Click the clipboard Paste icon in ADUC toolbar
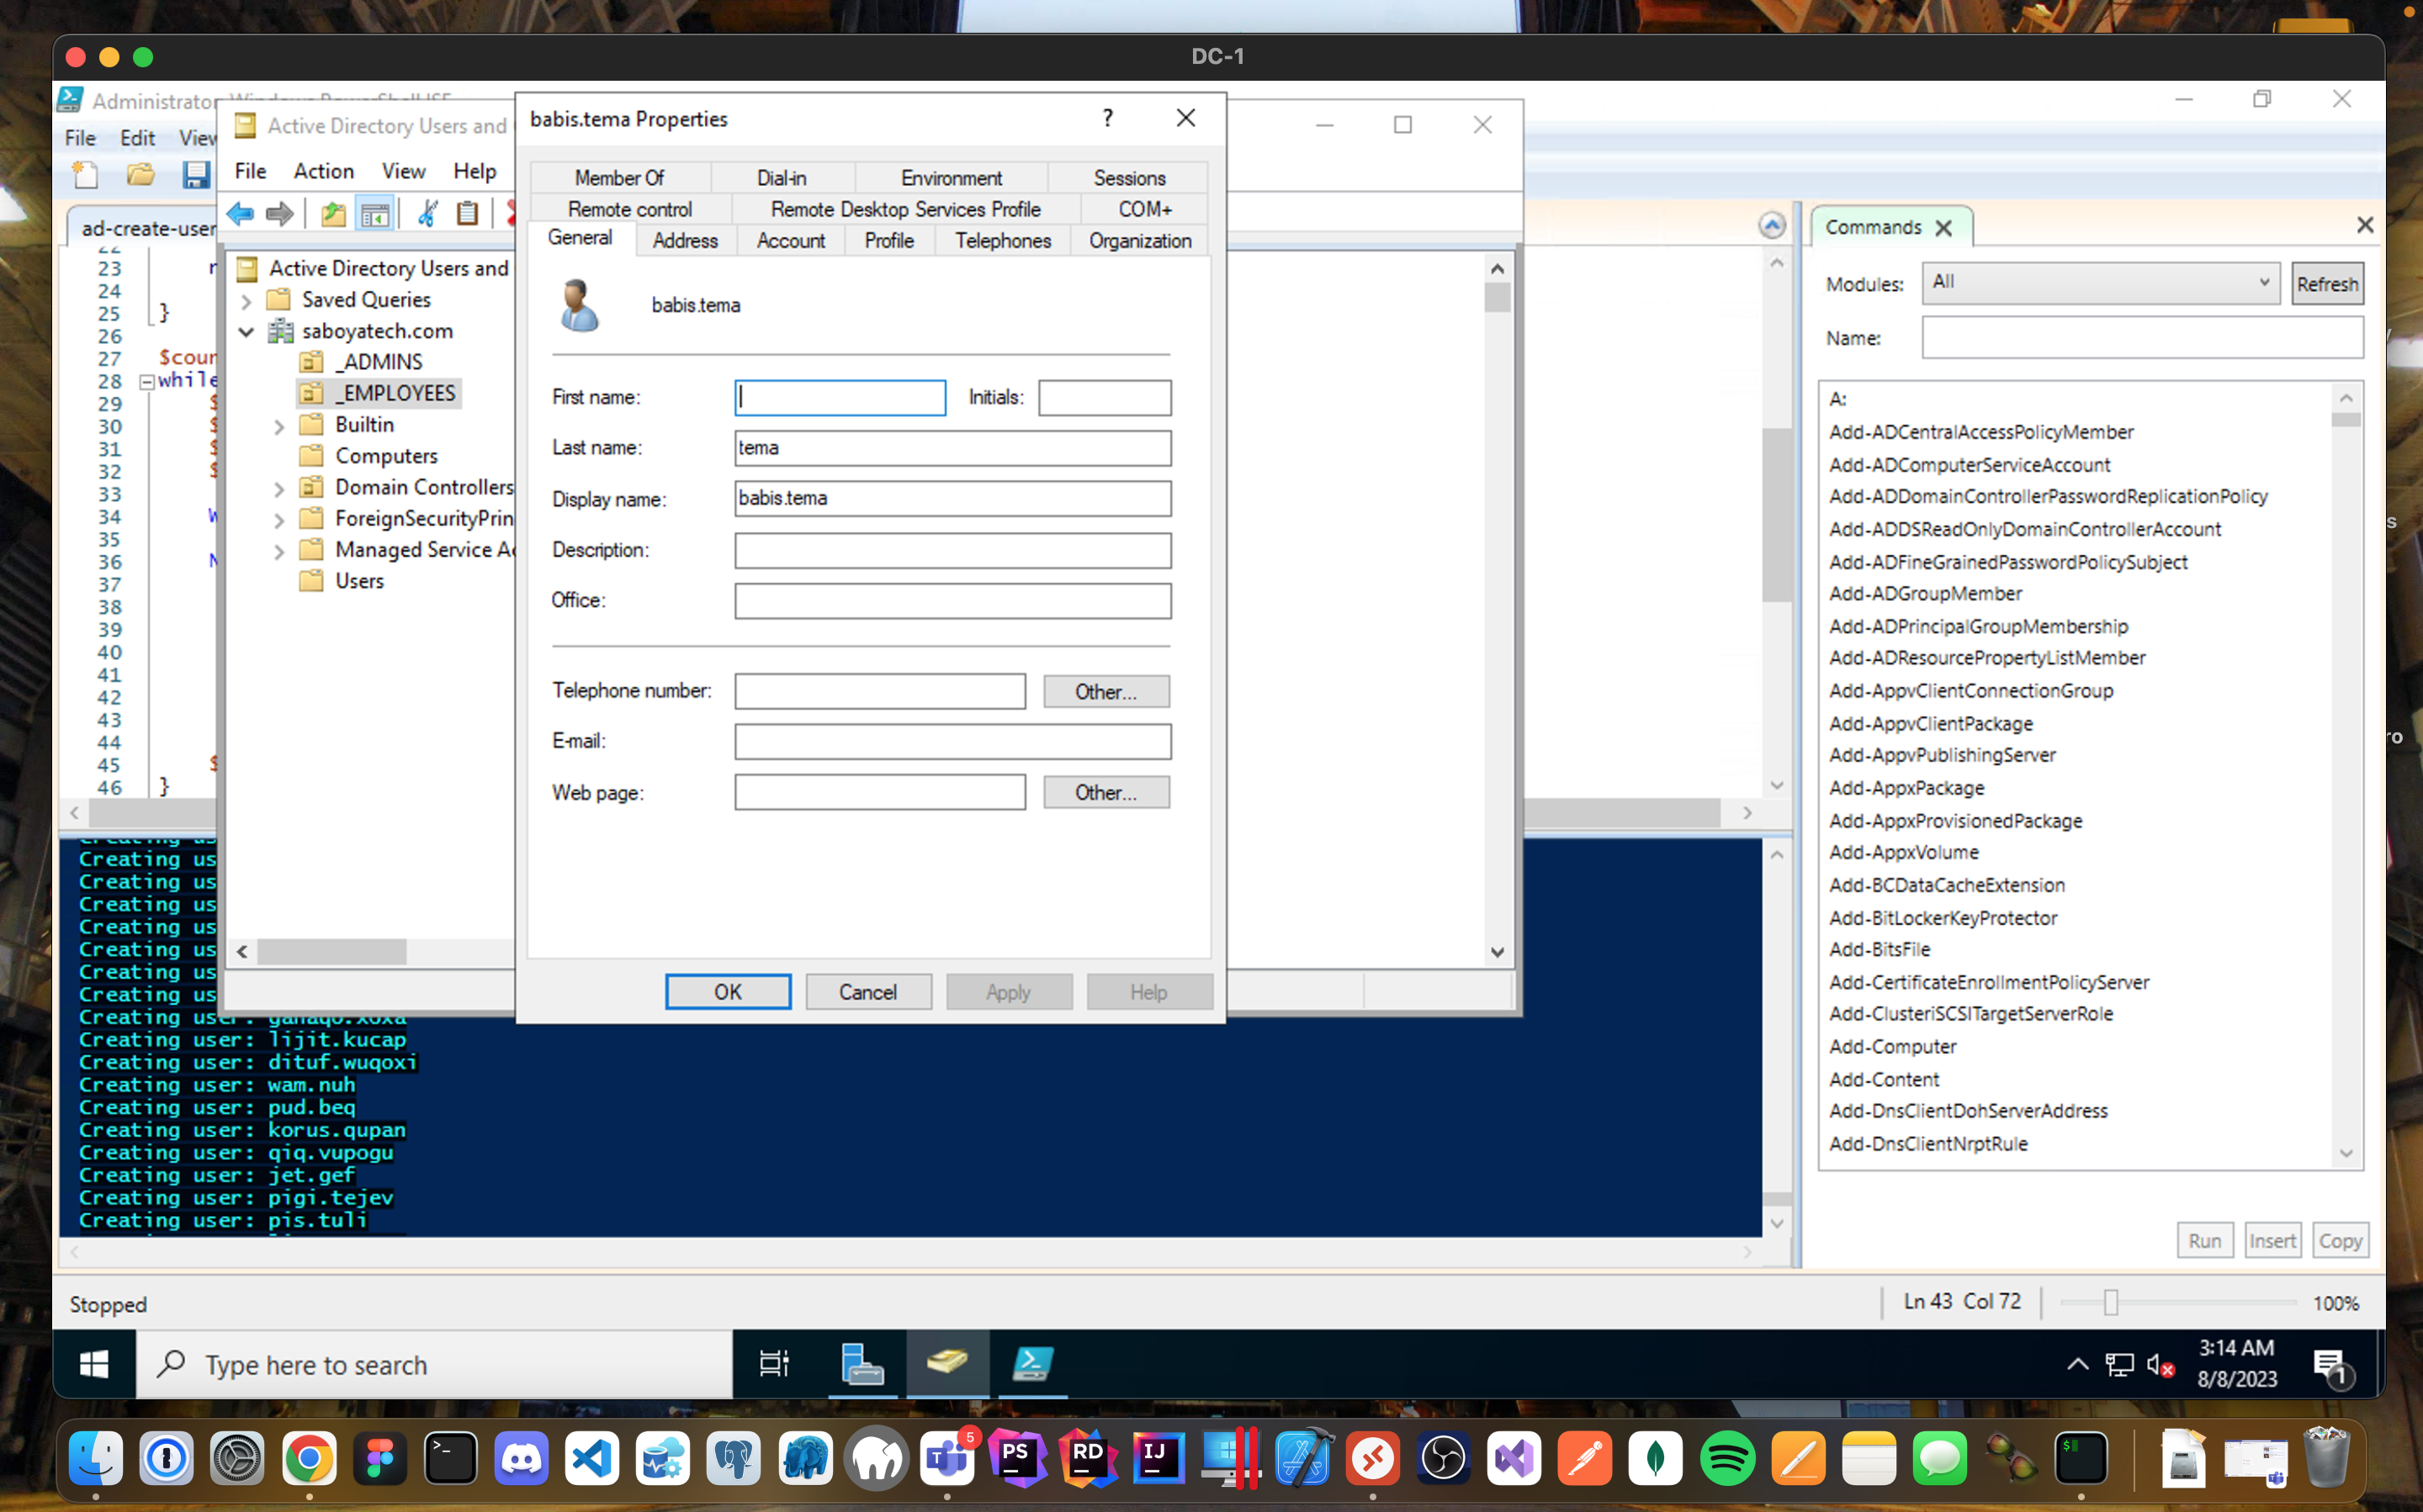The width and height of the screenshot is (2423, 1512). [467, 213]
